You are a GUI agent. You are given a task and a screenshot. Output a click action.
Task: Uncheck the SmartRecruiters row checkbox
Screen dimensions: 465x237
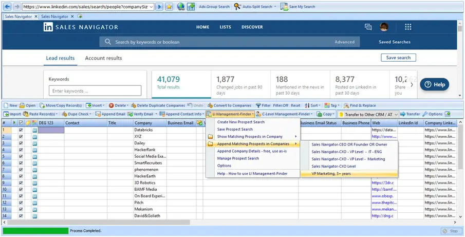click(x=21, y=163)
